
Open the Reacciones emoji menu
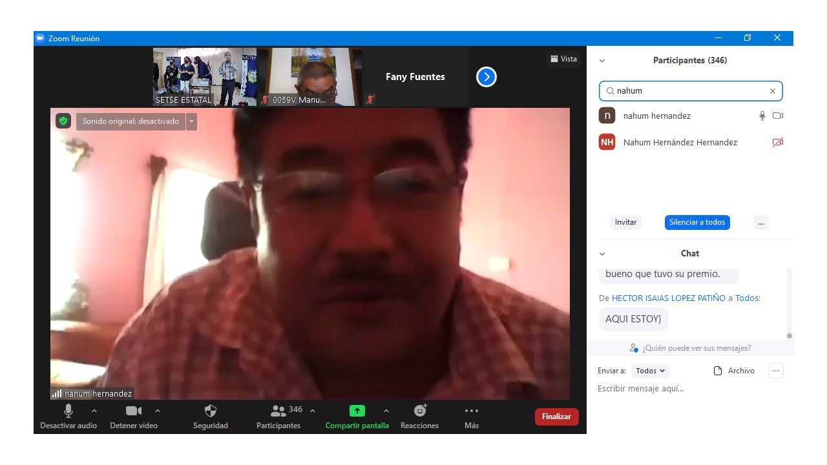[420, 417]
